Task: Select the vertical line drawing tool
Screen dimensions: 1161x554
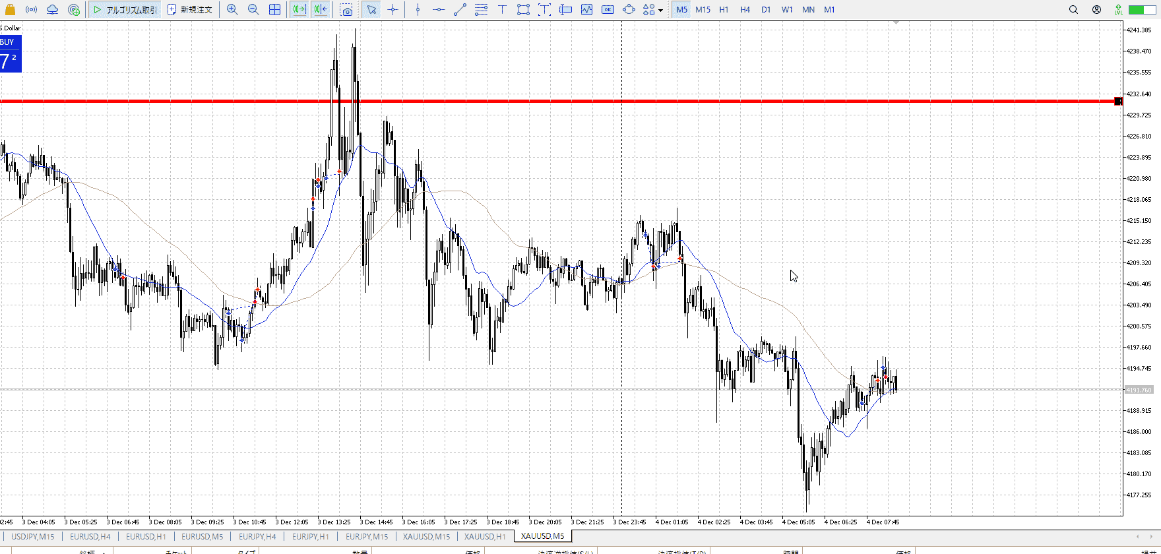Action: tap(418, 10)
